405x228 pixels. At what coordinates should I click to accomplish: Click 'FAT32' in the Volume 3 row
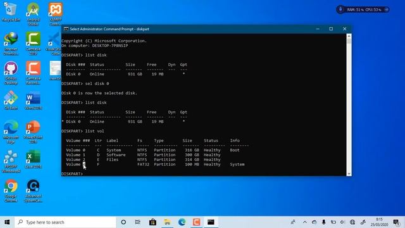tap(143, 165)
